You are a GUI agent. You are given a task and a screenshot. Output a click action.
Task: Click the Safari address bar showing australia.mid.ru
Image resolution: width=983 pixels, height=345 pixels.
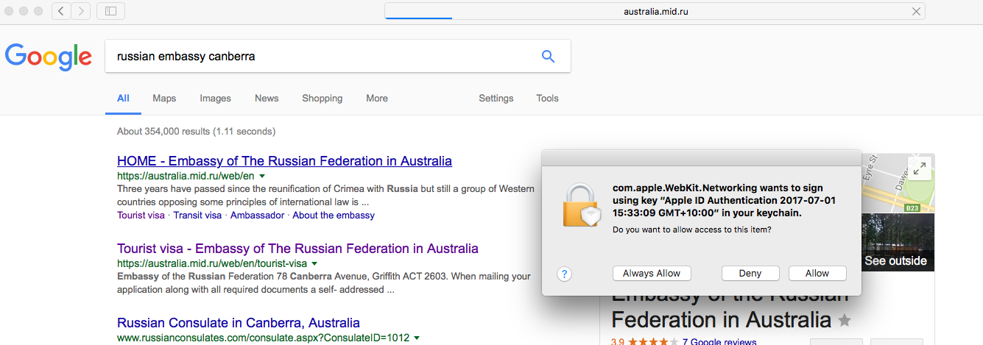(655, 11)
